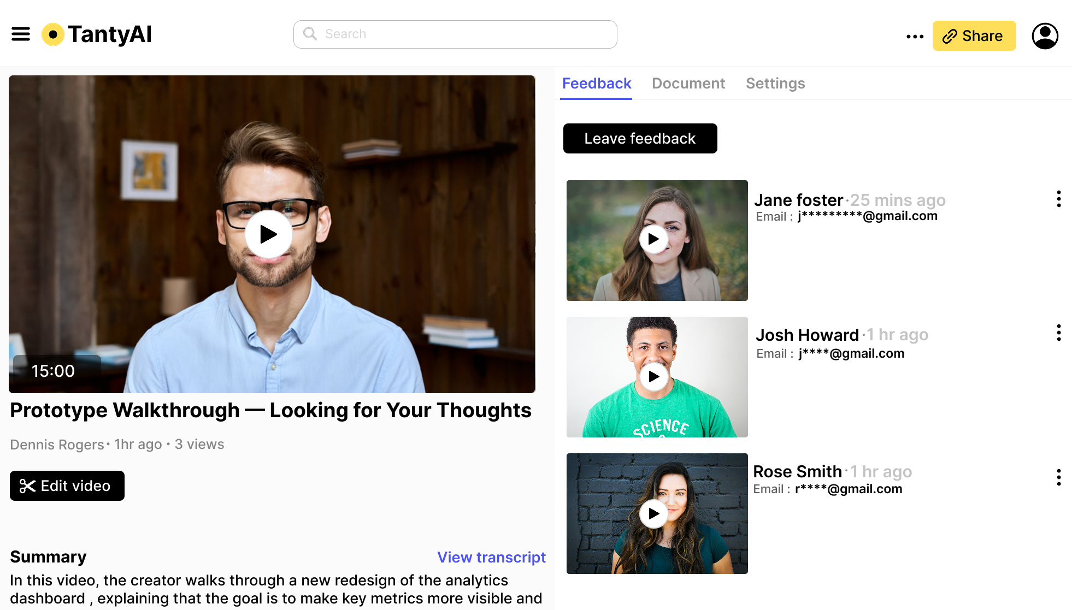Play the main prototype walkthrough video
Screen dimensions: 1072x610
pyautogui.click(x=268, y=234)
